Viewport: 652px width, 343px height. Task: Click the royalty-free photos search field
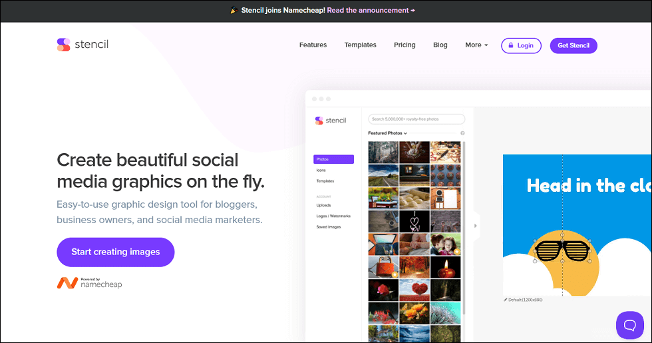coord(416,119)
